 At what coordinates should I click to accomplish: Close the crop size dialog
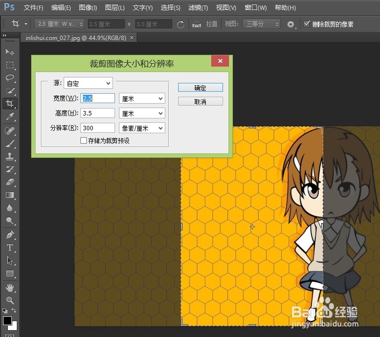pos(220,61)
